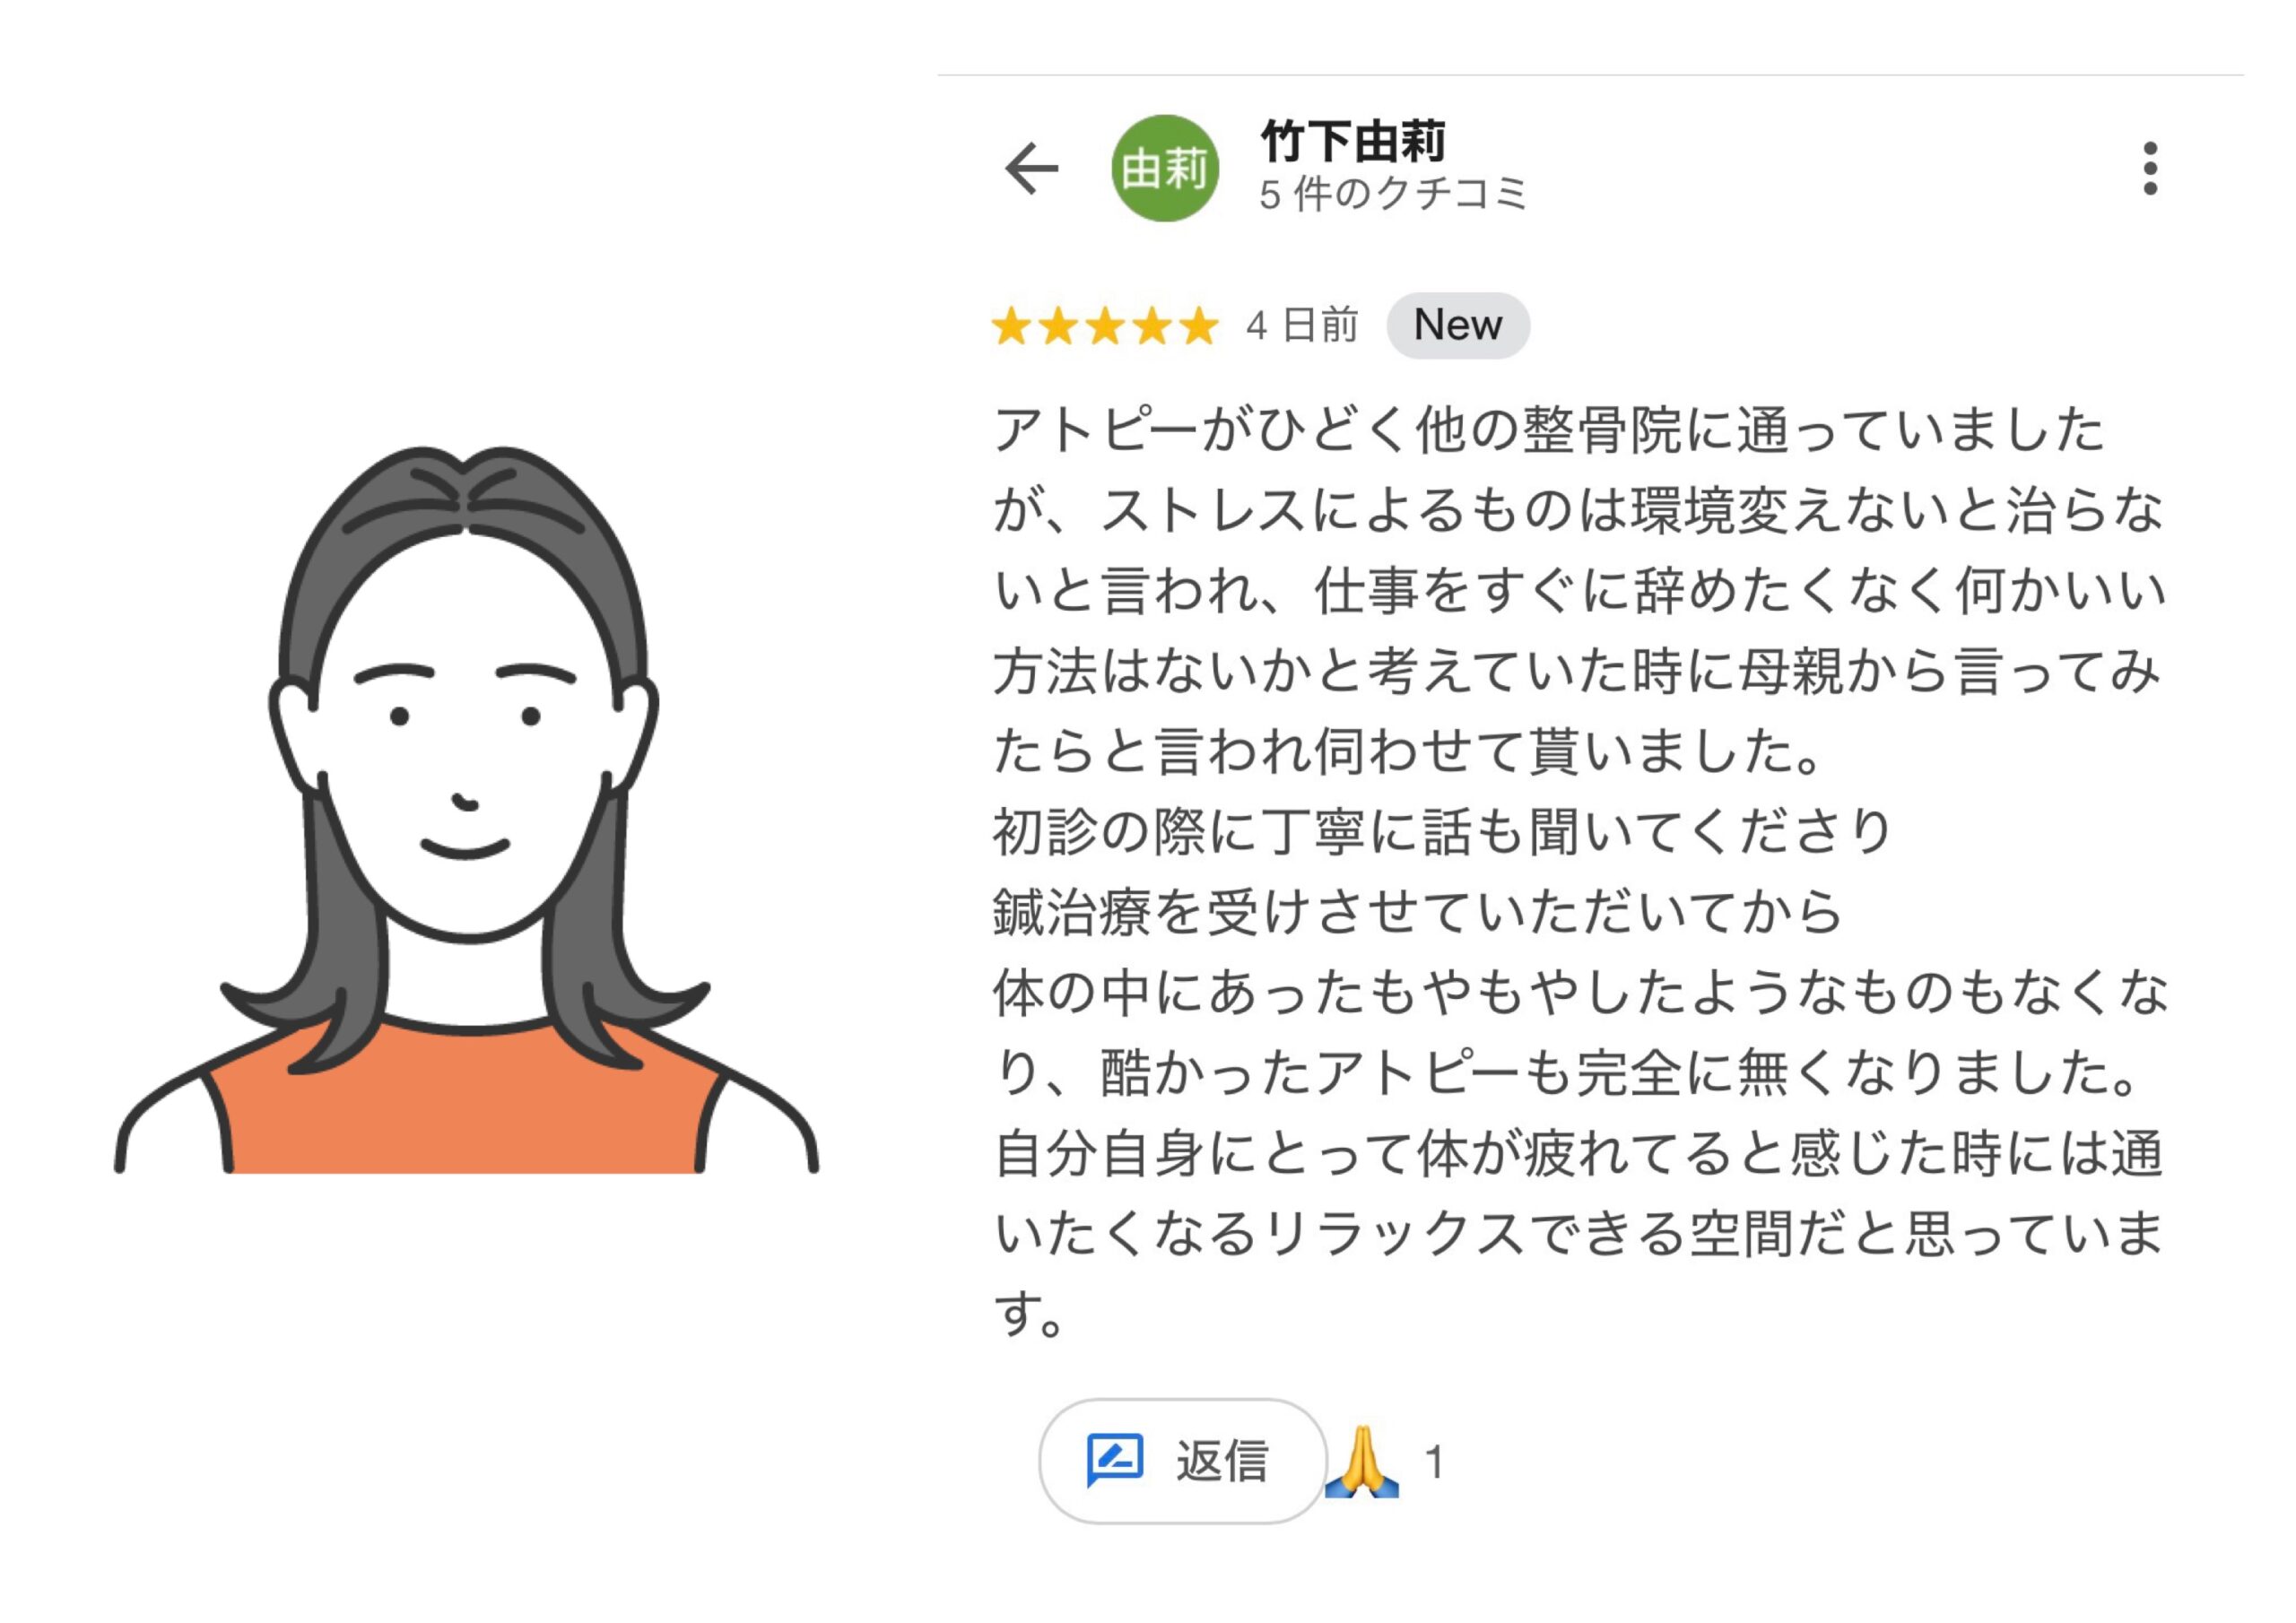Click the blue reply speech-bubble icon

click(x=1114, y=1460)
